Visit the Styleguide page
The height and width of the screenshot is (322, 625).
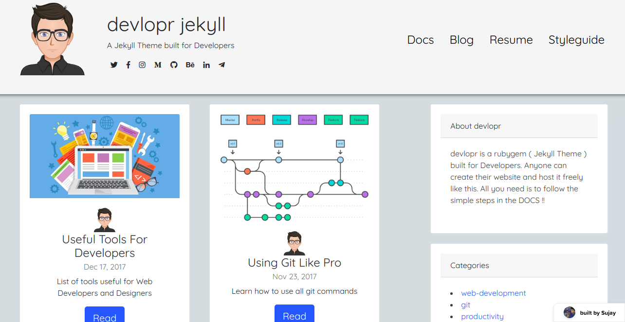[576, 40]
